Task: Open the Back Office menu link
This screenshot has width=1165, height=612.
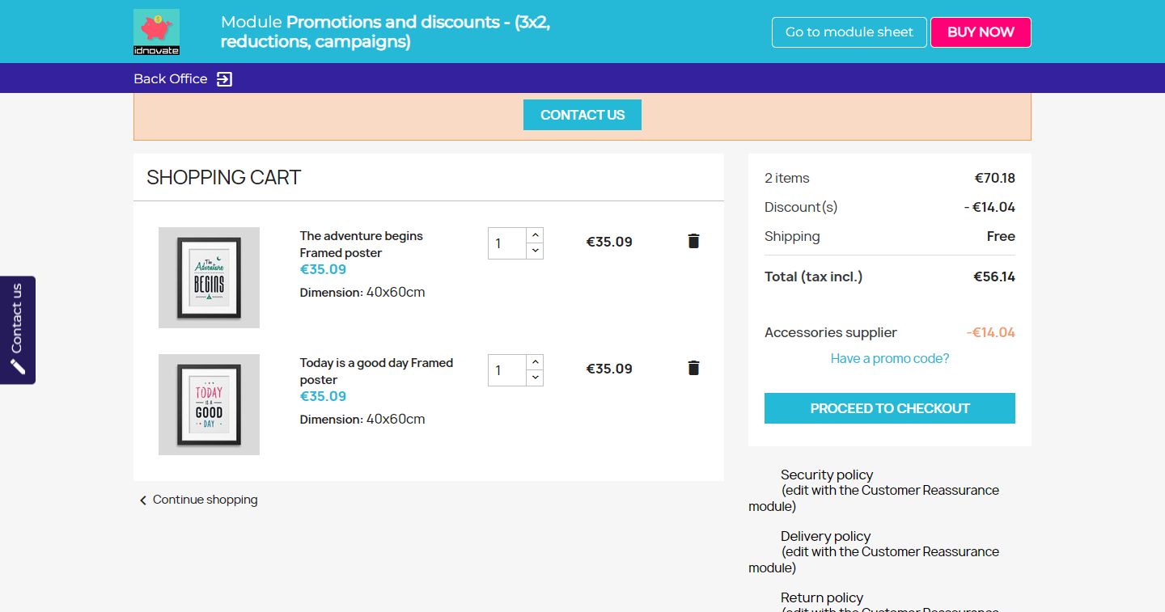Action: tap(171, 79)
